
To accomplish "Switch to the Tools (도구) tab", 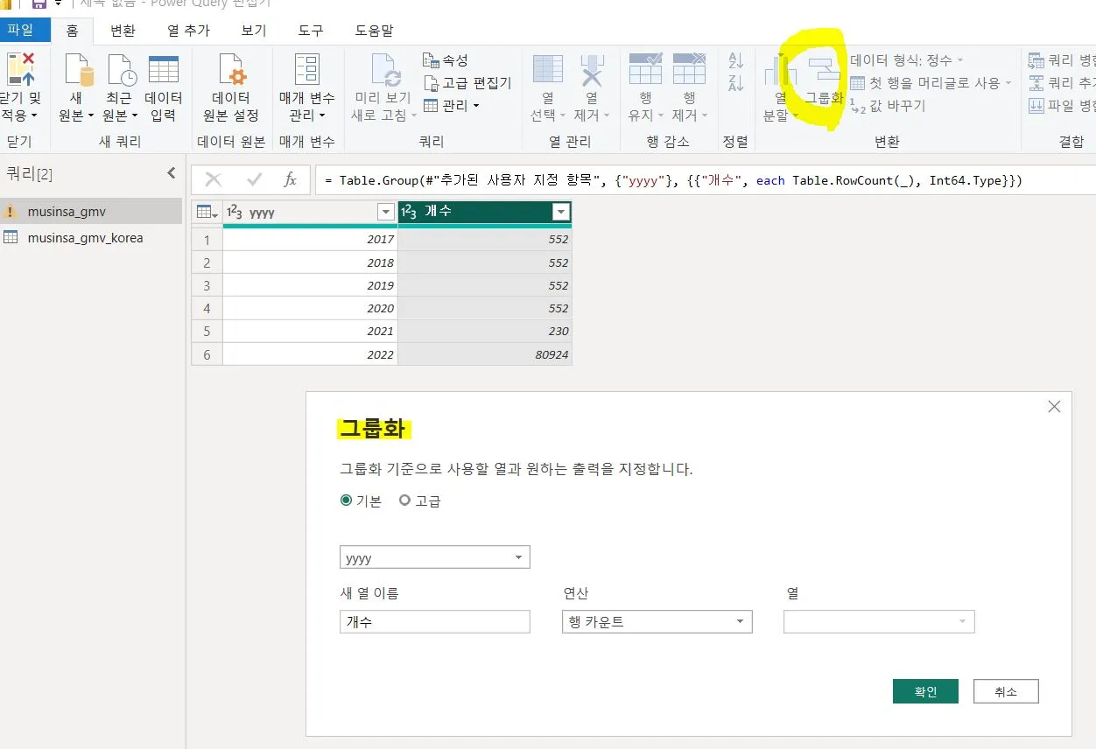I will (x=311, y=31).
